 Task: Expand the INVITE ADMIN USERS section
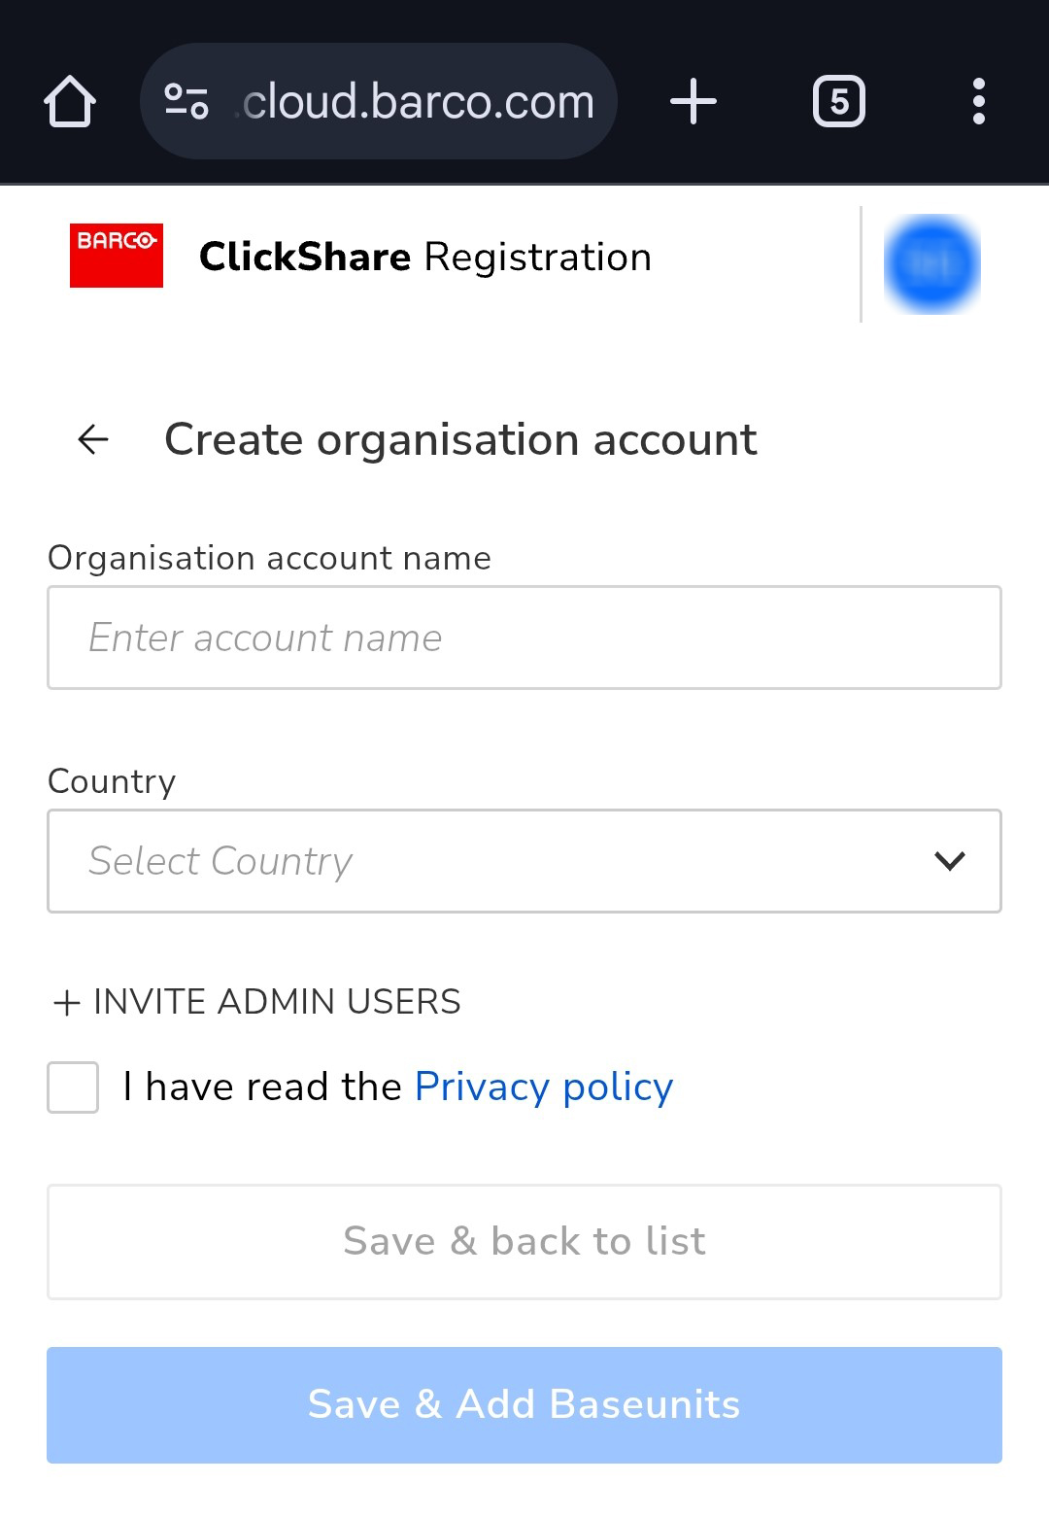[x=257, y=1002]
